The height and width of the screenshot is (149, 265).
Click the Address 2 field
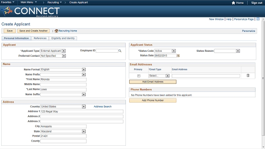click(x=82, y=116)
